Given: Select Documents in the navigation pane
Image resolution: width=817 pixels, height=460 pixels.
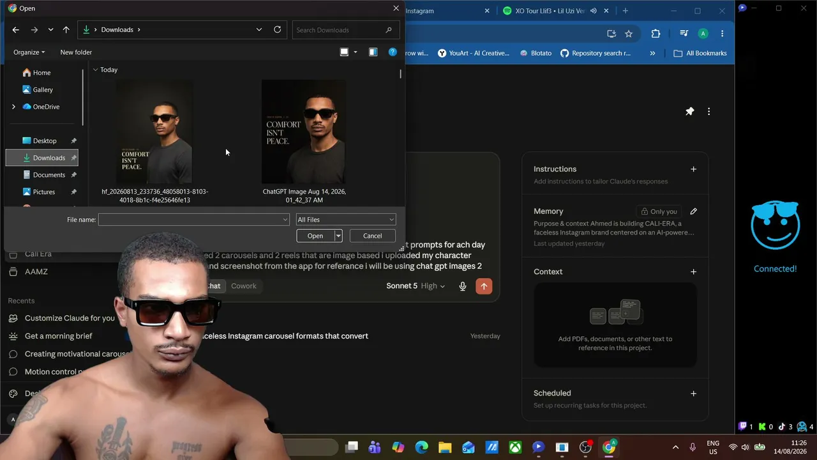Looking at the screenshot, I should click(x=49, y=175).
